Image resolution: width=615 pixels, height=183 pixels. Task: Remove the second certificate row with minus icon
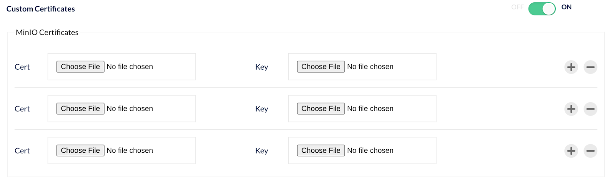pos(590,109)
